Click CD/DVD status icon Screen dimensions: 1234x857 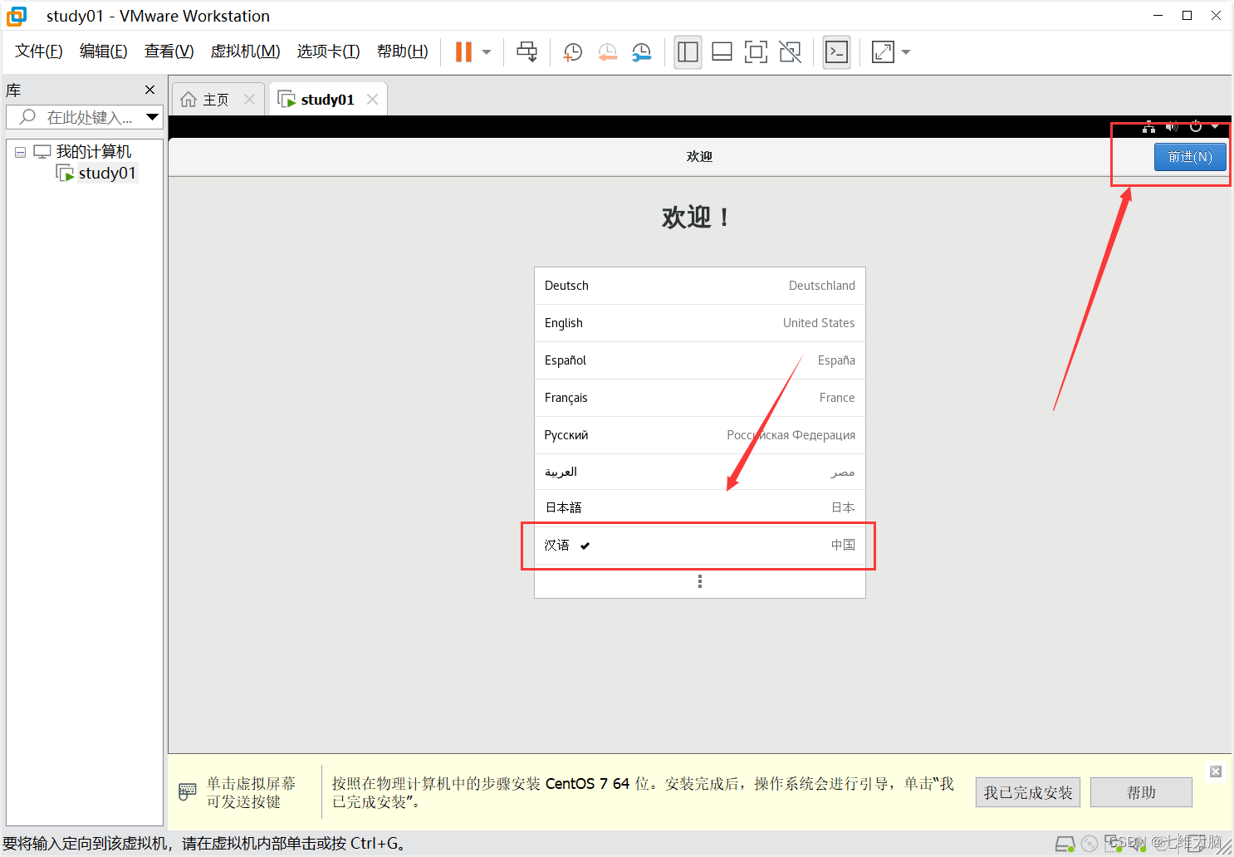point(1090,844)
